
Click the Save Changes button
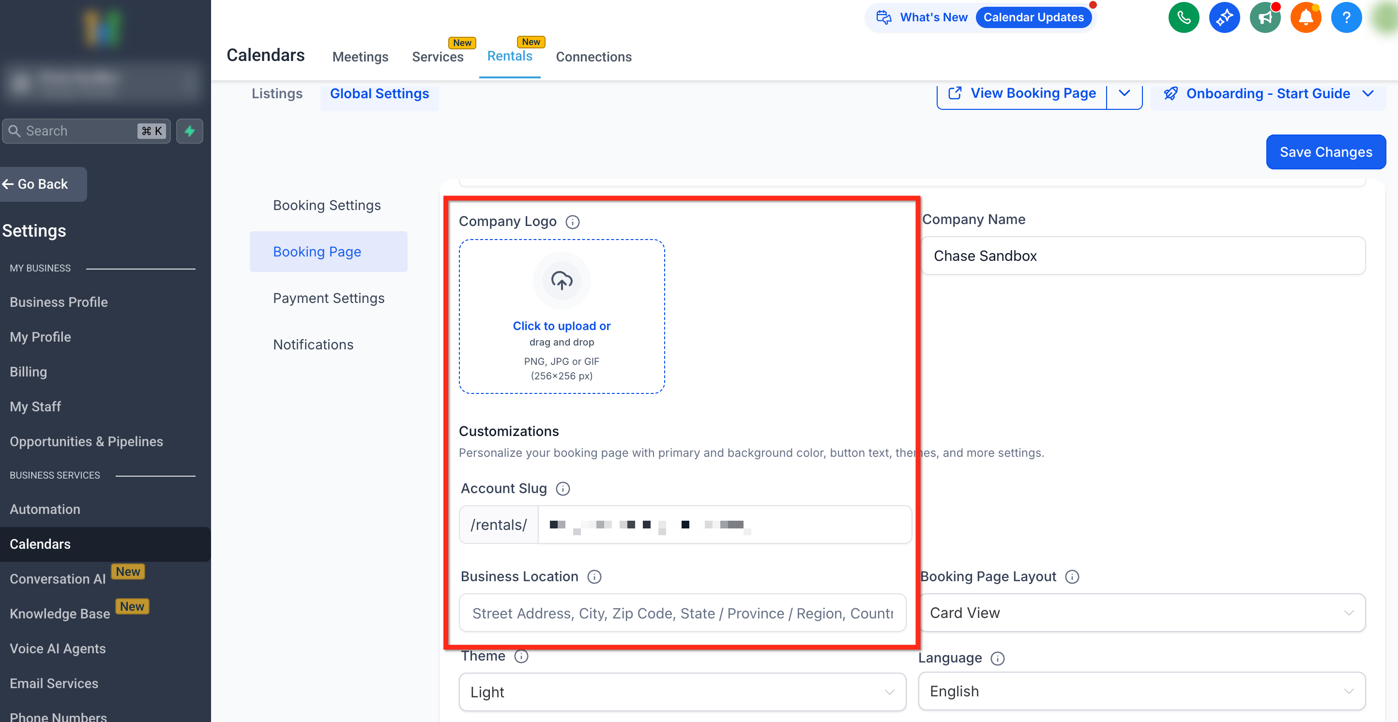(x=1325, y=152)
